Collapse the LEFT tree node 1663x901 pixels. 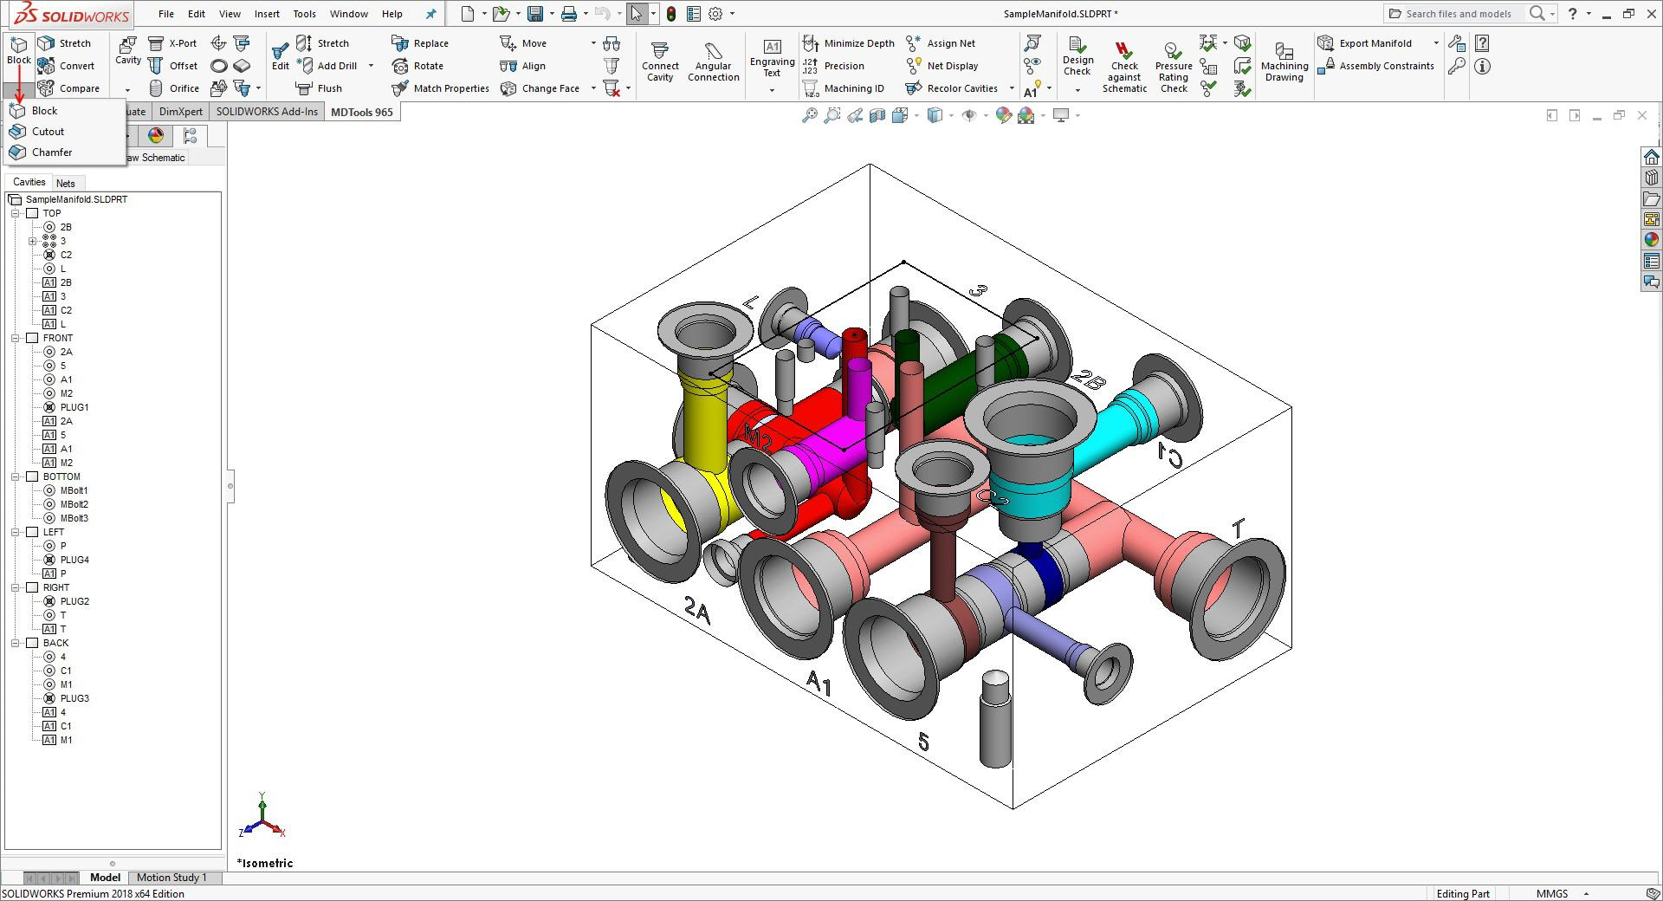tap(15, 532)
